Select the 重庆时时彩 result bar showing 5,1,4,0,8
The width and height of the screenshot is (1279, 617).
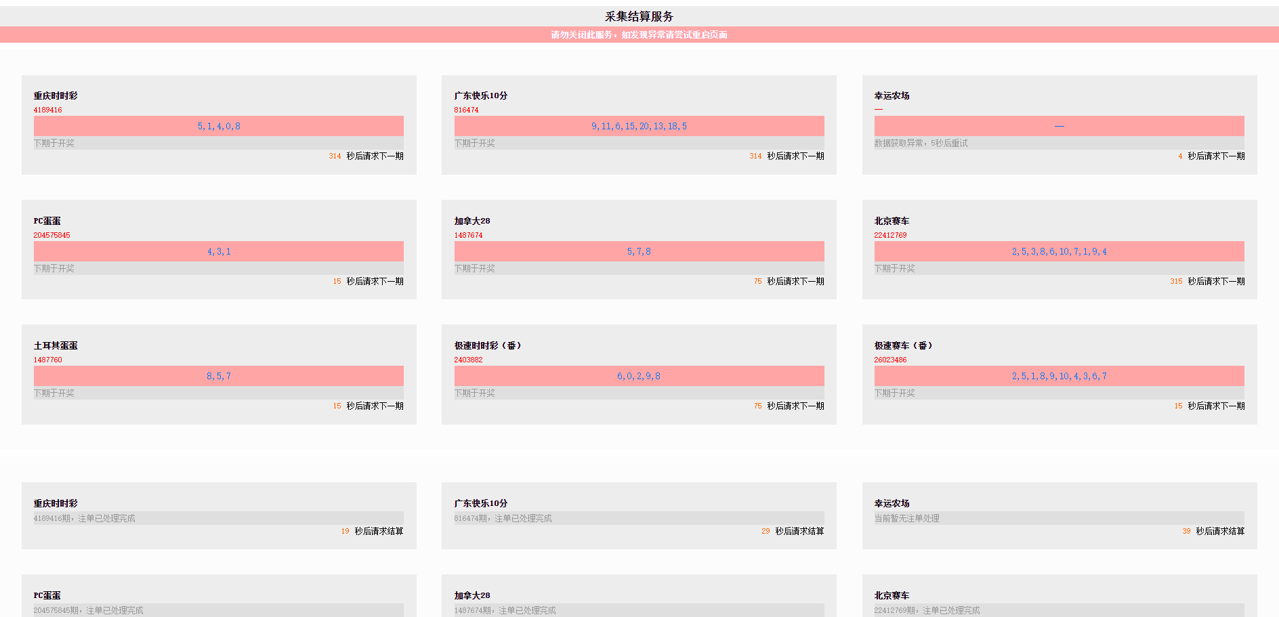(219, 126)
